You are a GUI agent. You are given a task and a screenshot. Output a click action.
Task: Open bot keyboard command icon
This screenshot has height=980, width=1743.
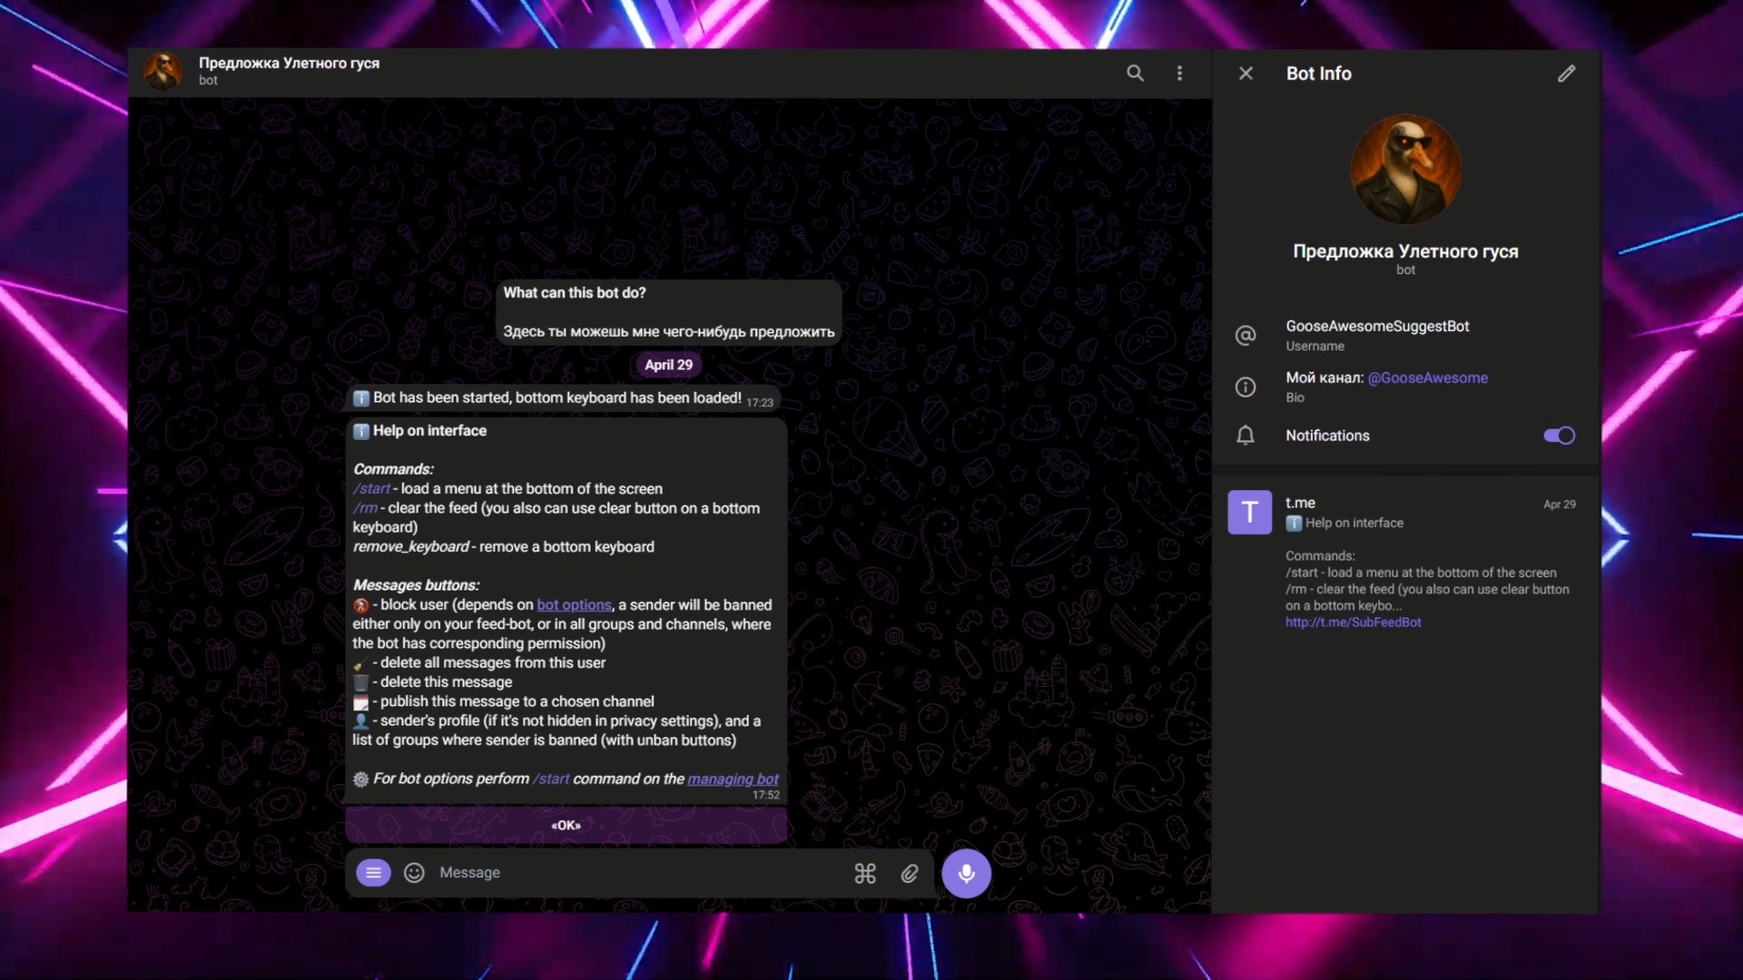(x=864, y=873)
